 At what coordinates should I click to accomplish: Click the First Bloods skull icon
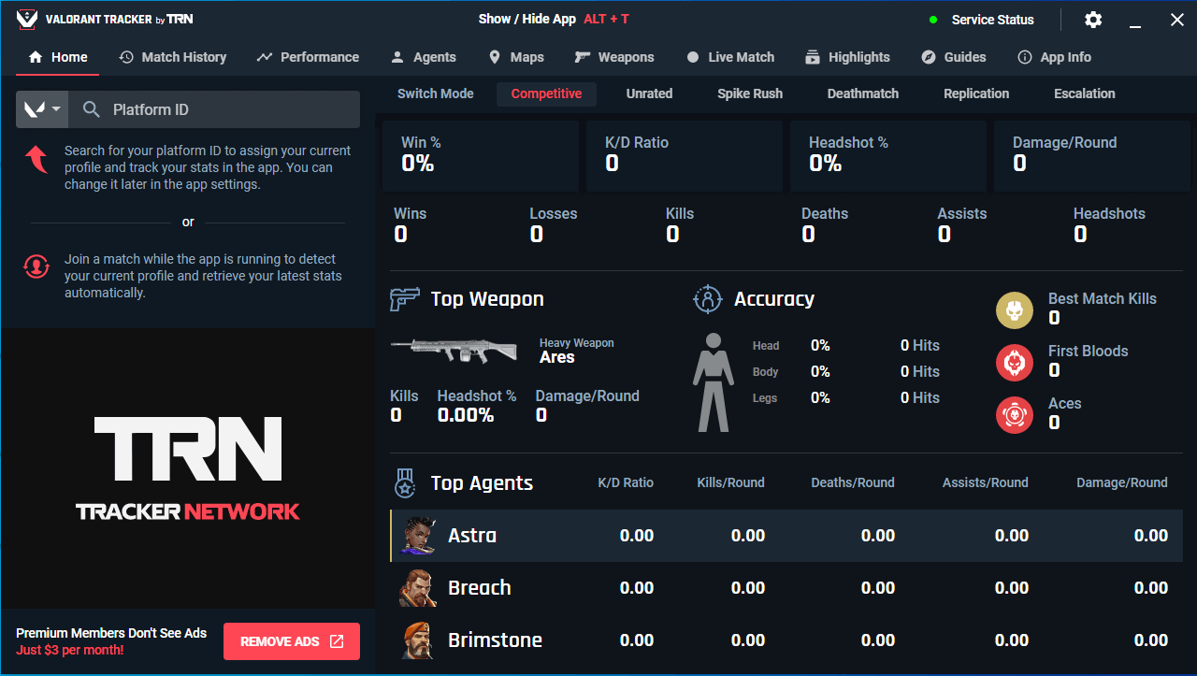pos(1015,362)
